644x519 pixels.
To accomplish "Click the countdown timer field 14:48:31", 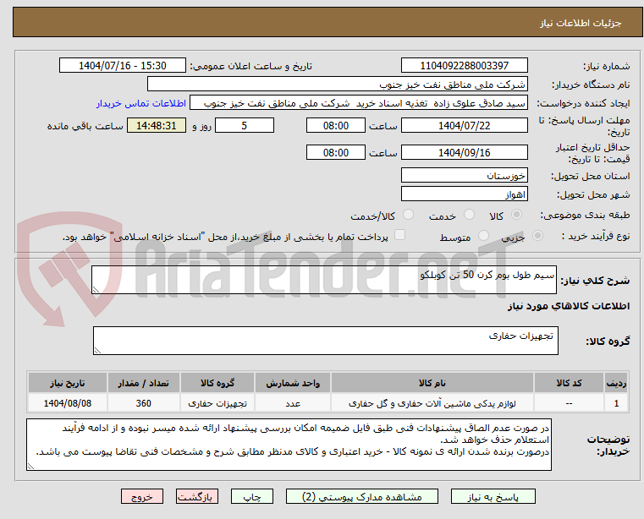I will pos(157,126).
